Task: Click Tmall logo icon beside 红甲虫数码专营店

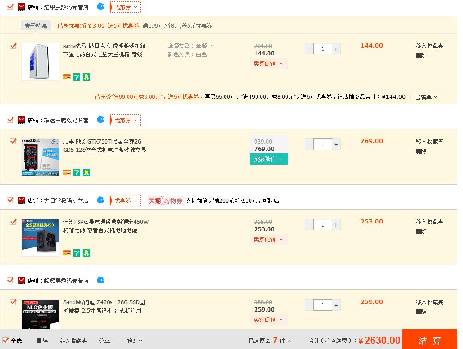Action: (21, 7)
